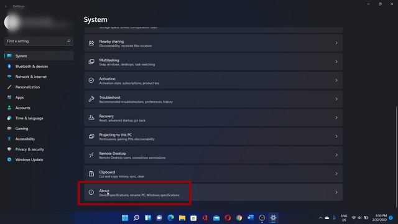Screen dimensions: 398x224
Task: Select System in the sidebar
Action: tap(39, 56)
